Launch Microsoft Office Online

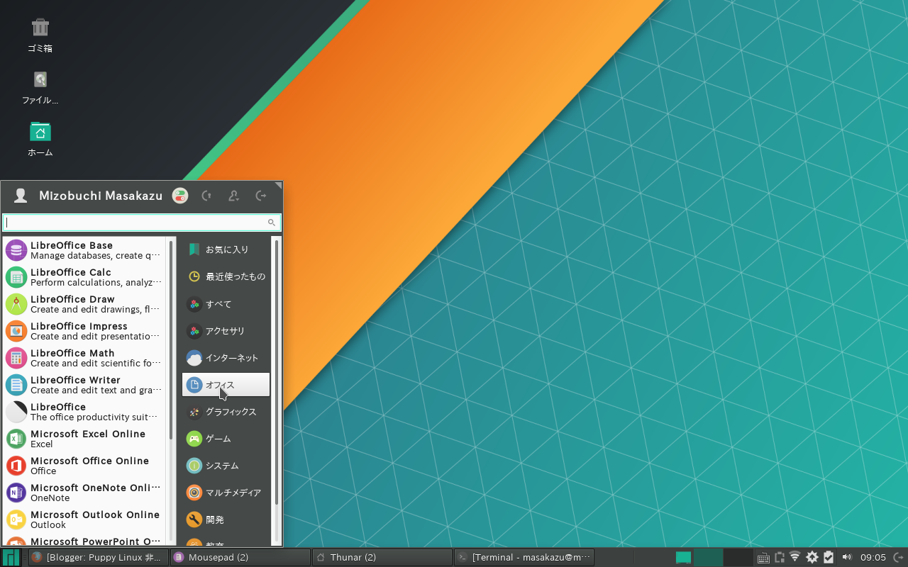click(84, 466)
